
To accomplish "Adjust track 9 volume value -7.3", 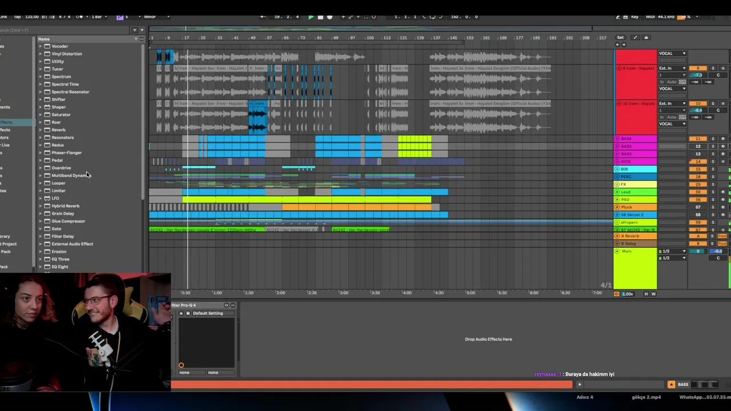I will pos(698,75).
